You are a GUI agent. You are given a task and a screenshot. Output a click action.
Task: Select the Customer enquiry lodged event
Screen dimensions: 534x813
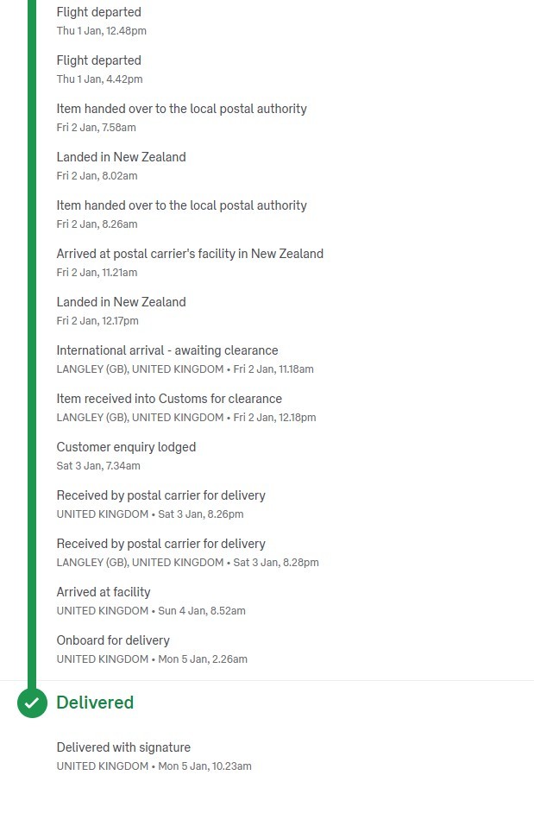click(x=126, y=447)
